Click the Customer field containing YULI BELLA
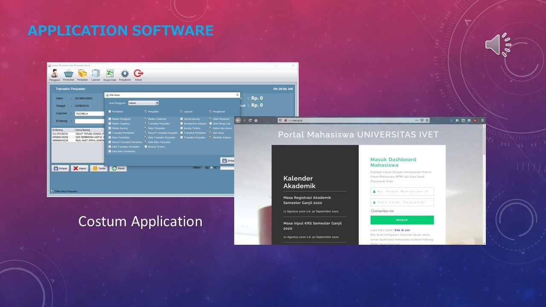Viewport: 546px width, 307px height. point(90,113)
